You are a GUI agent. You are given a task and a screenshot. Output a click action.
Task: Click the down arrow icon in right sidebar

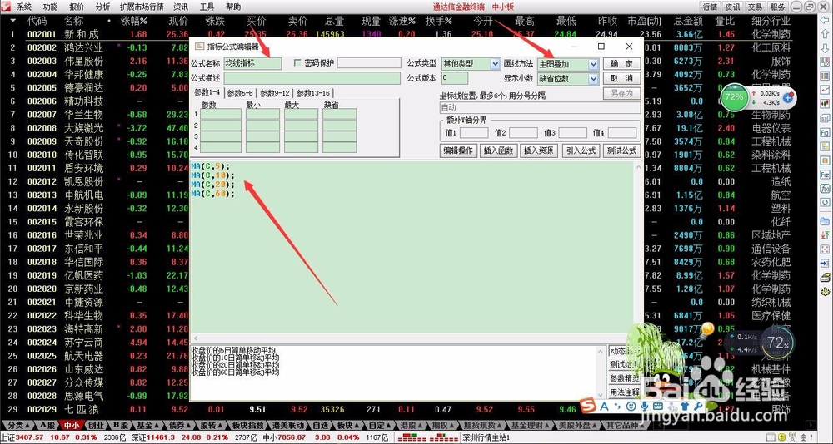[x=825, y=48]
